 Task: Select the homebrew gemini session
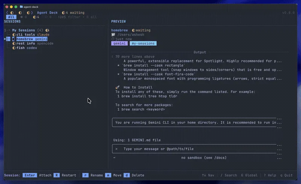point(30,39)
